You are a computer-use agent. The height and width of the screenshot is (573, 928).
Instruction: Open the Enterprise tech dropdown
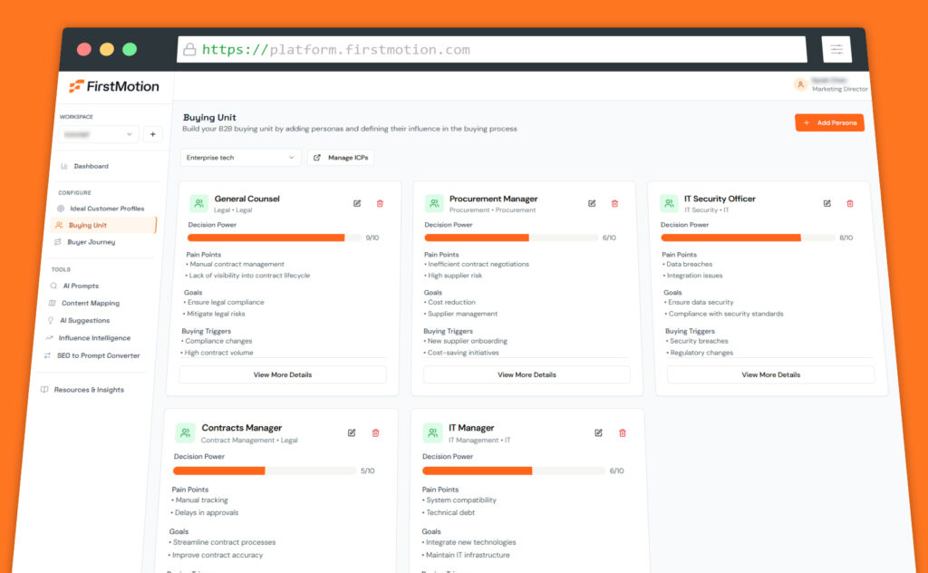coord(240,157)
